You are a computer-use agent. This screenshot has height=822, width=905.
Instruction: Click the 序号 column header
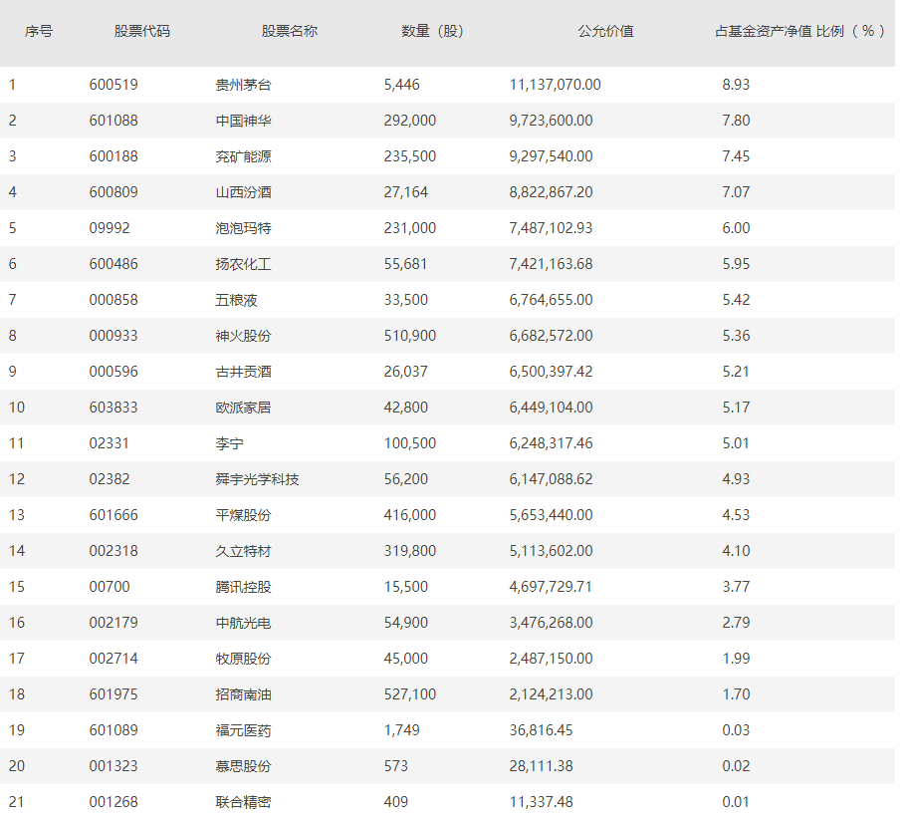(39, 31)
